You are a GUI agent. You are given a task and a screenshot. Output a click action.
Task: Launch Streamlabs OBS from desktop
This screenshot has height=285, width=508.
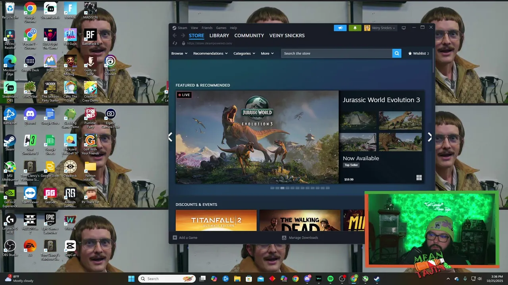10,92
